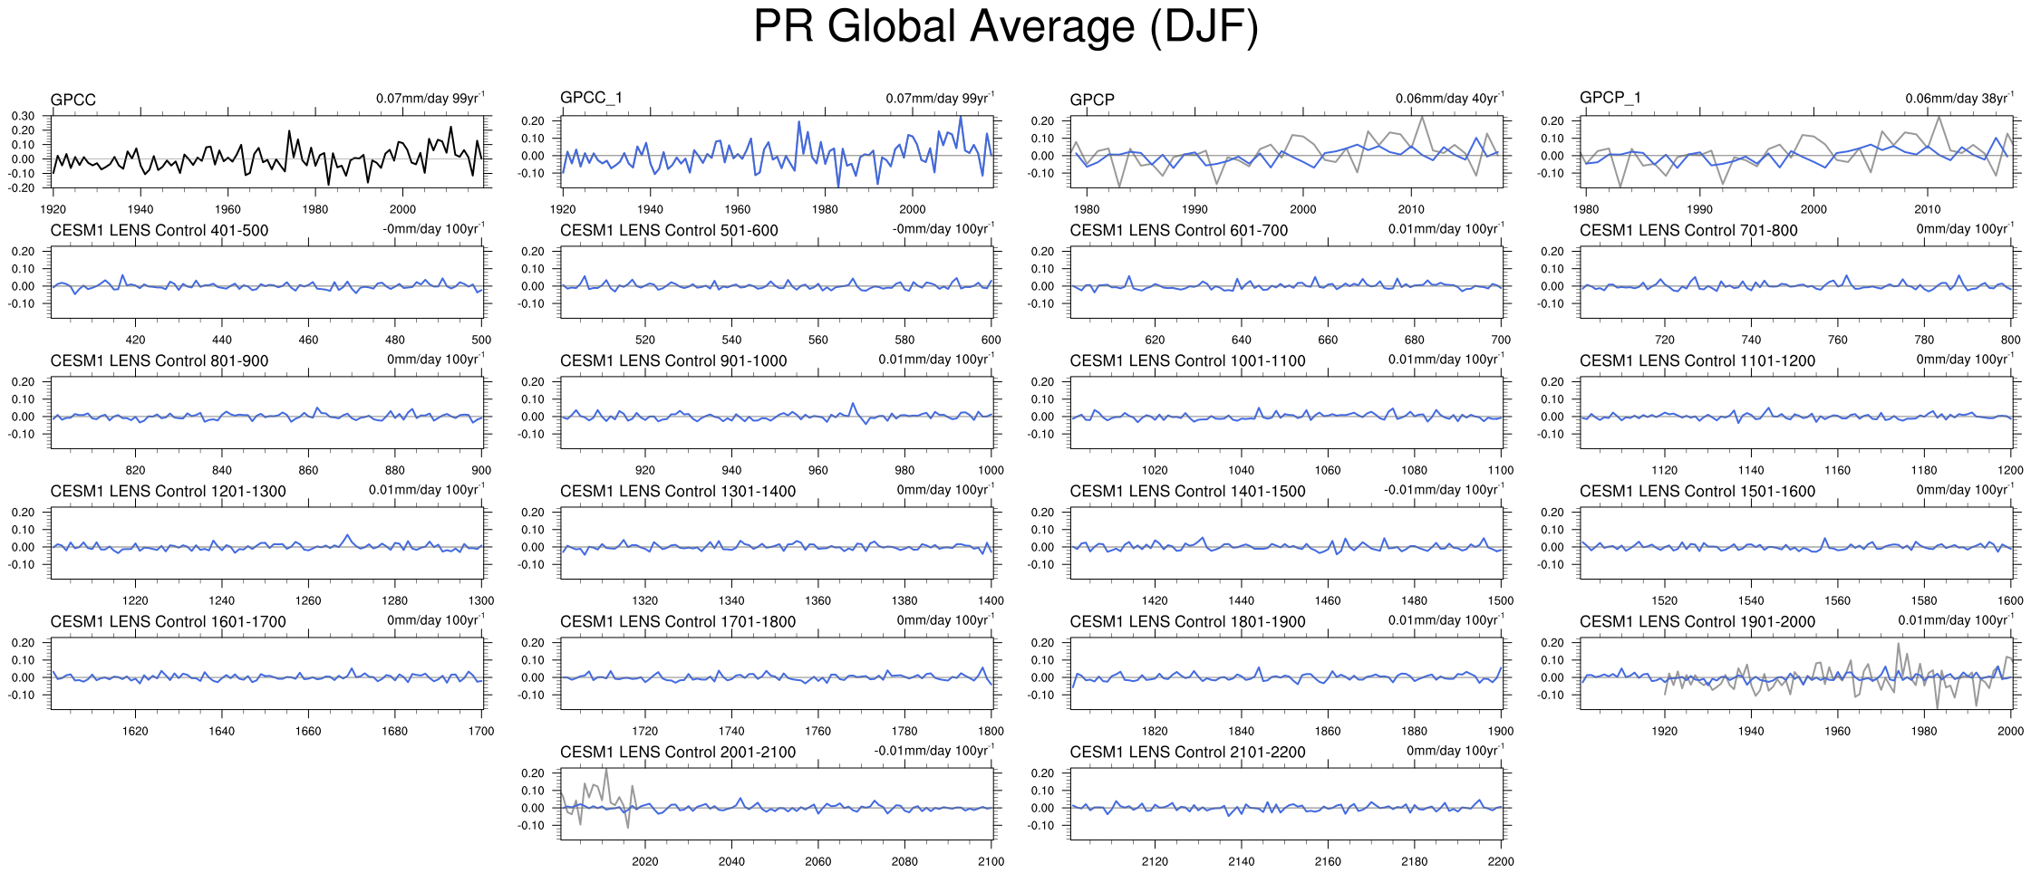Click the PR Global Average (DJF) title

click(1005, 27)
